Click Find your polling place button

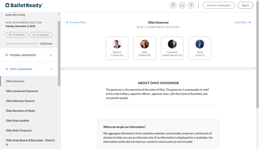[x=219, y=5]
